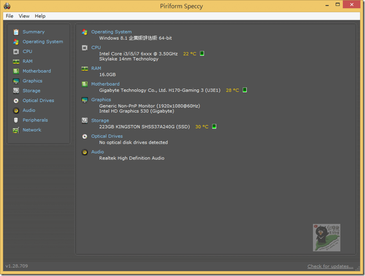365x276 pixels.
Task: Open the Help menu
Action: [40, 16]
